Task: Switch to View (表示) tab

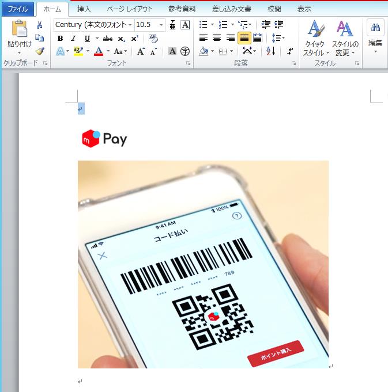Action: pos(304,9)
